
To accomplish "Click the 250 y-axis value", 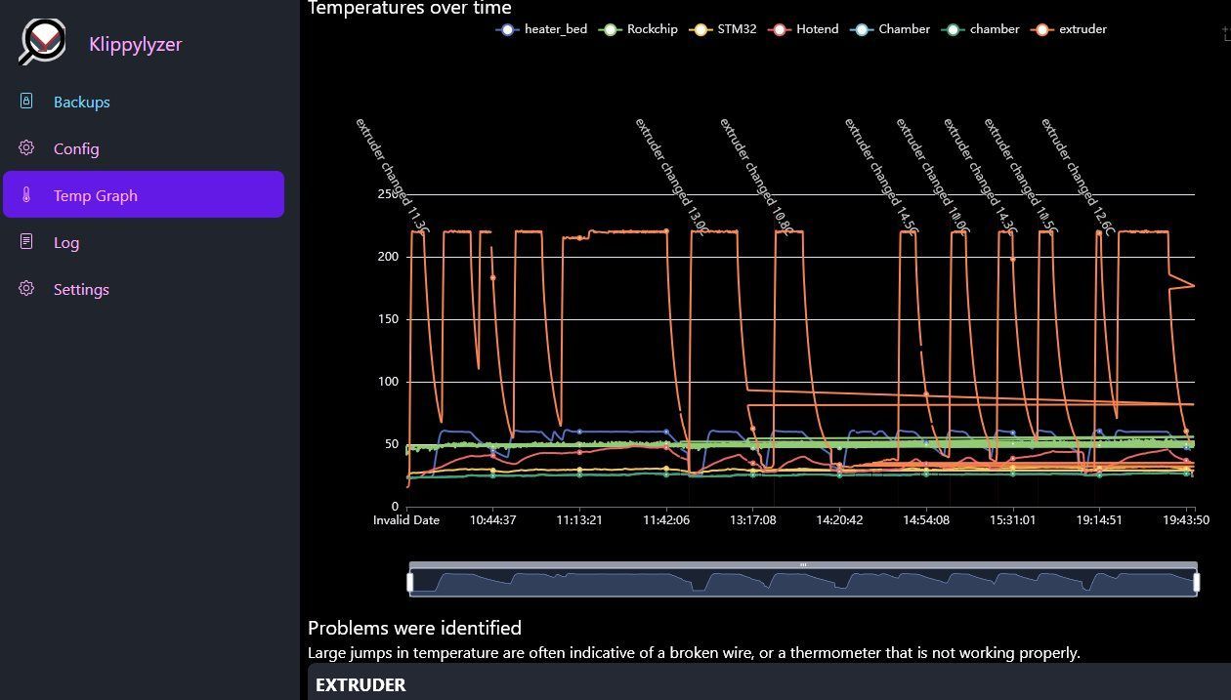I will [x=389, y=194].
